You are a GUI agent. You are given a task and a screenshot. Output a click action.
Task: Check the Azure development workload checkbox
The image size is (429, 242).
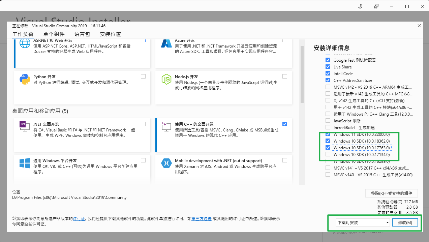[285, 40]
